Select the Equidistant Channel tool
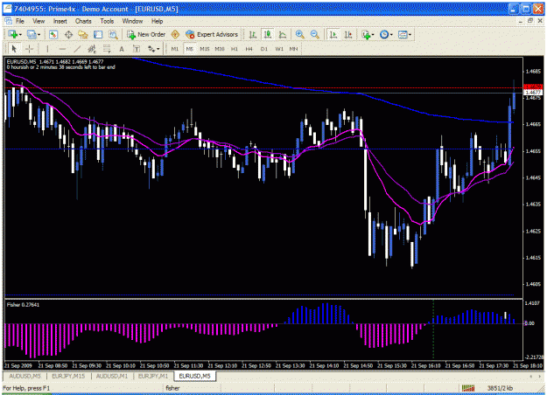The width and height of the screenshot is (547, 395). click(92, 49)
